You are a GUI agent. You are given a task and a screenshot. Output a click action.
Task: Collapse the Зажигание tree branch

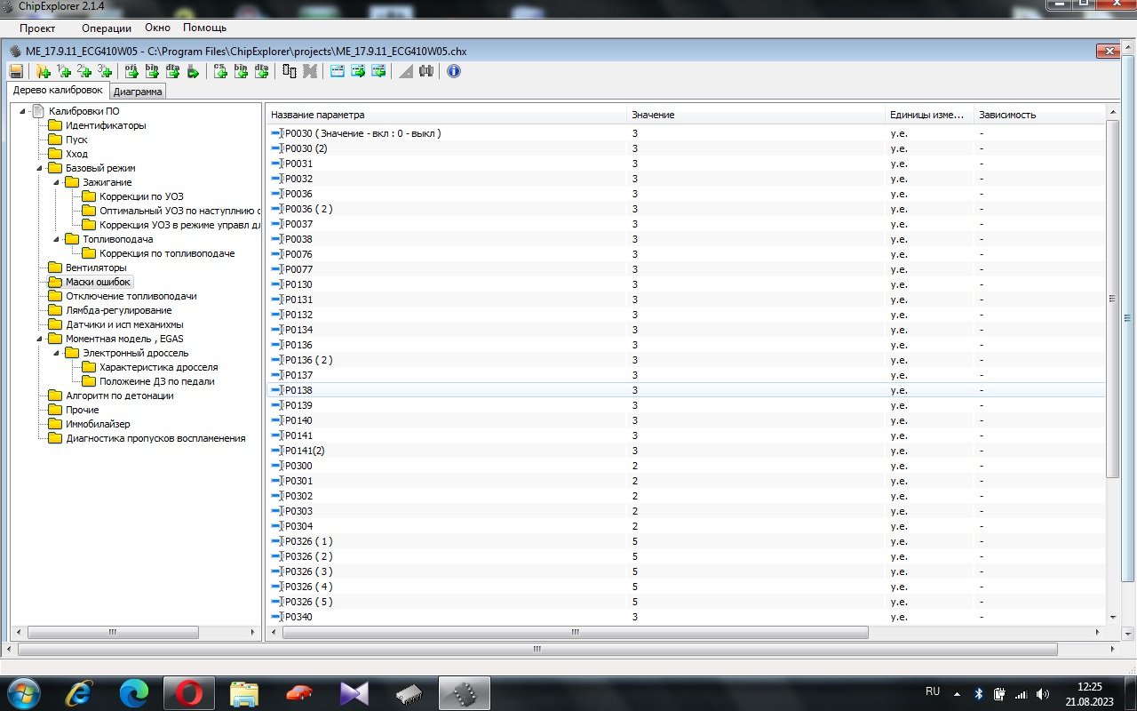56,182
